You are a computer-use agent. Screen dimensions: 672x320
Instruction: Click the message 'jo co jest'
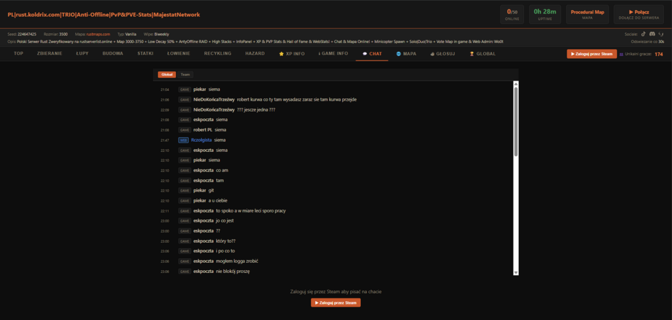(224, 221)
